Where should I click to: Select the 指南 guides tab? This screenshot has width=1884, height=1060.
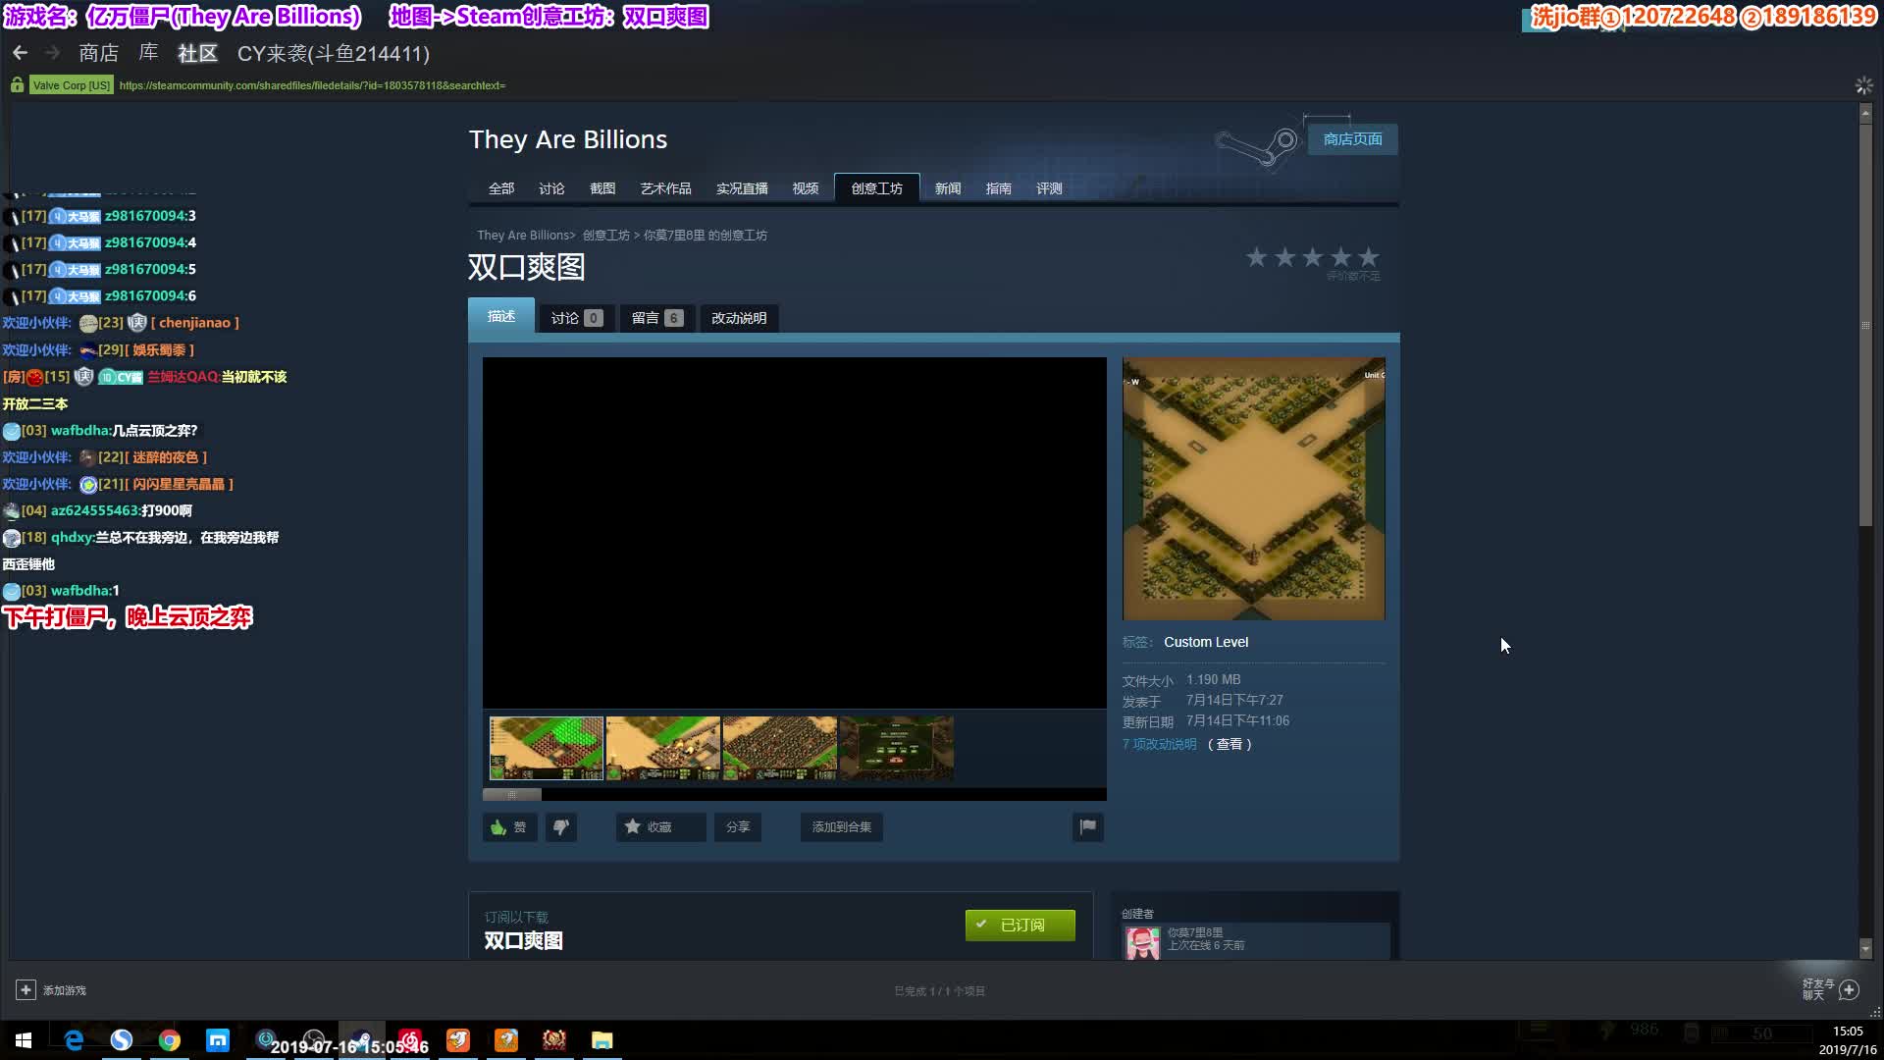[x=999, y=188]
